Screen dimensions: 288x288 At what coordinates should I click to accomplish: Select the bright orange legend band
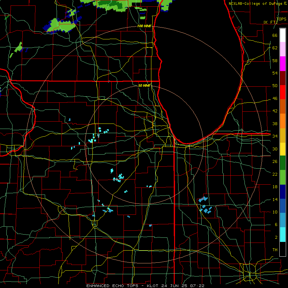point(283,121)
